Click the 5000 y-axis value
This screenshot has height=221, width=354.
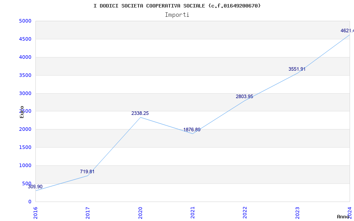25,21
